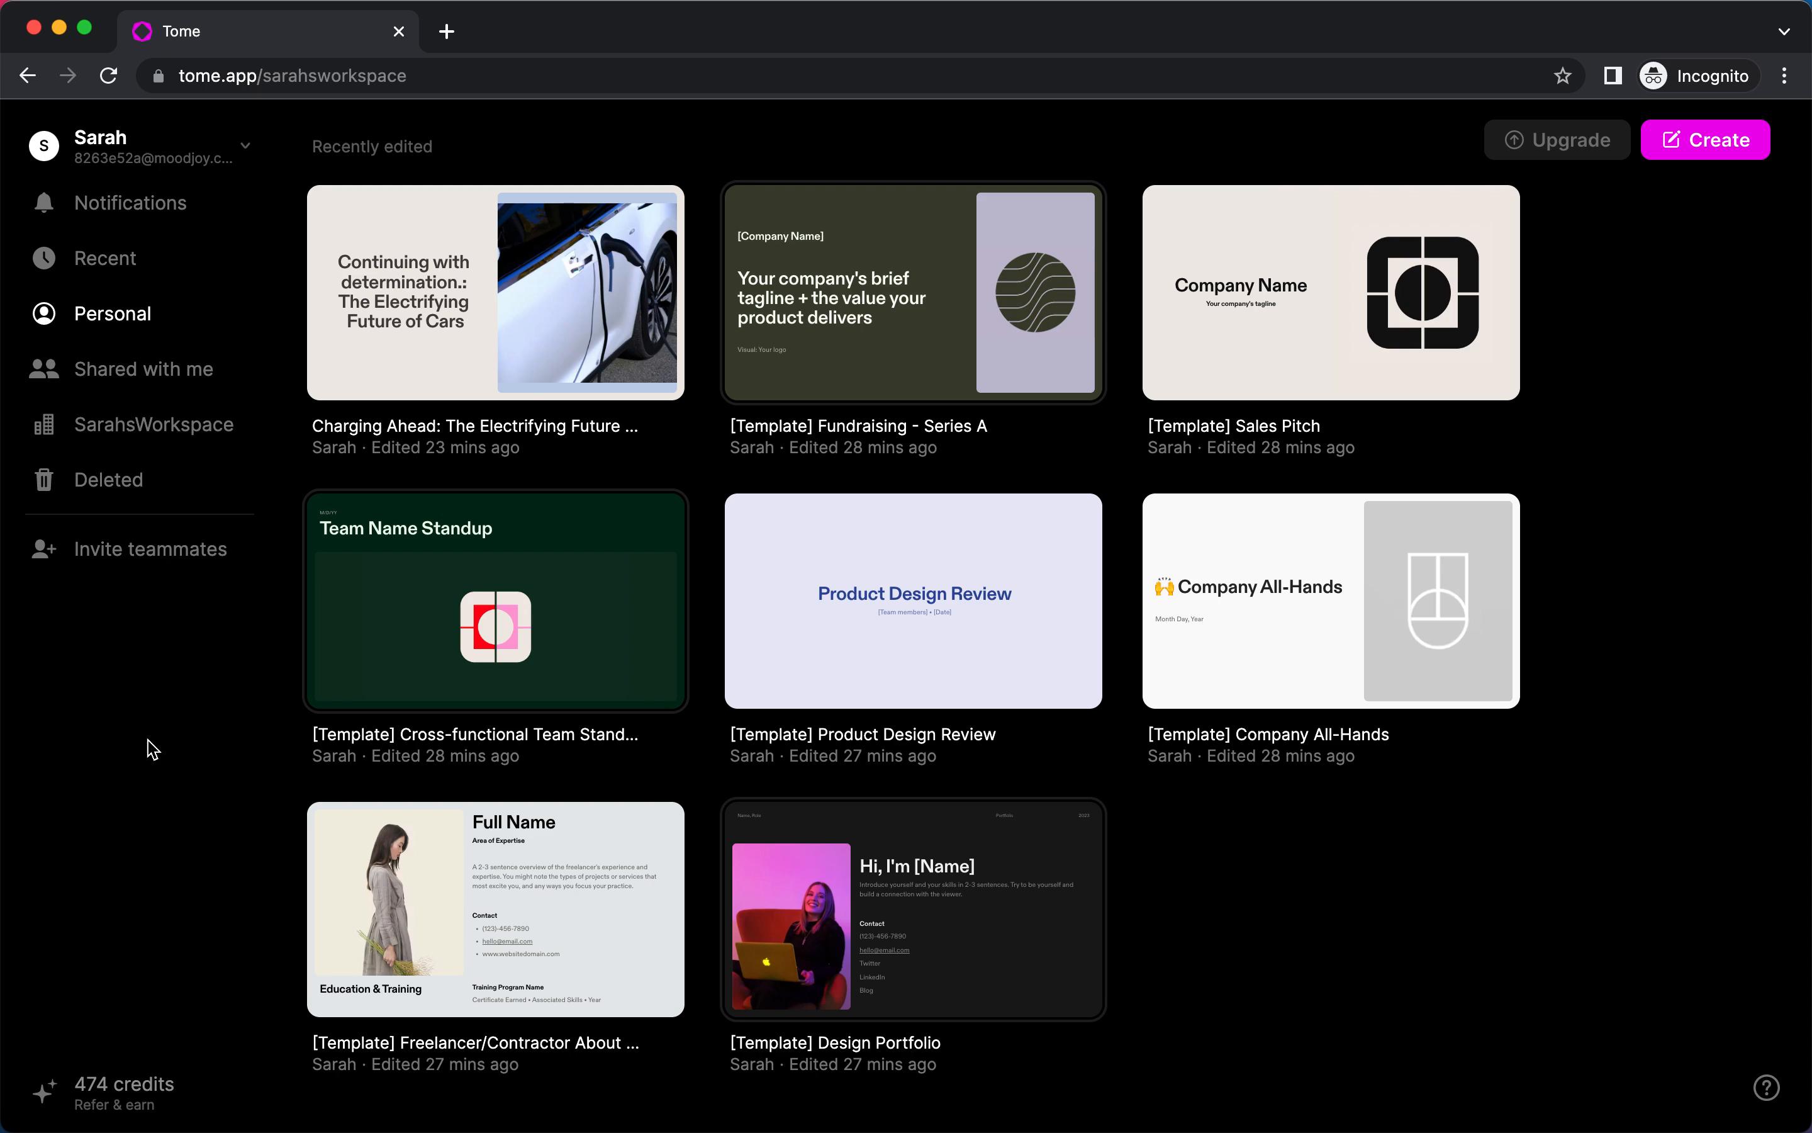Open Deleted items section
This screenshot has height=1133, width=1812.
[x=108, y=479]
